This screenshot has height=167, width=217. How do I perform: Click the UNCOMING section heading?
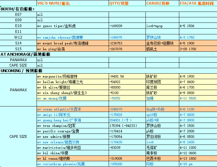pyautogui.click(x=108, y=71)
